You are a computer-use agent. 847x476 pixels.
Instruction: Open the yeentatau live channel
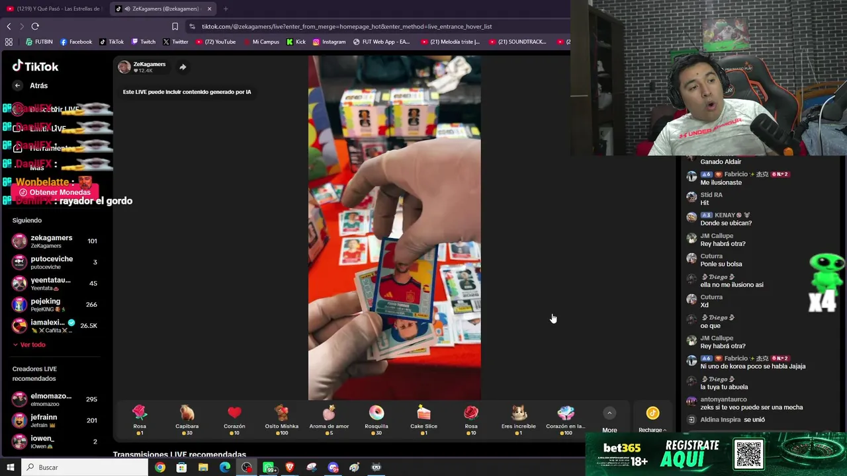tap(55, 284)
